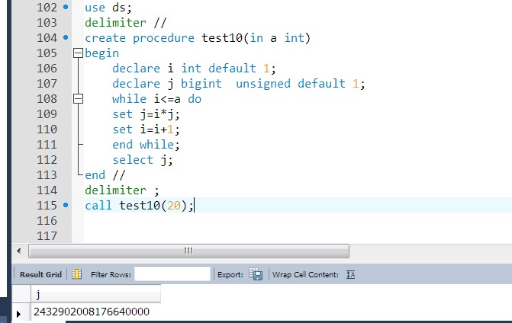This screenshot has width=512, height=323.
Task: Click the 'Filter Rows:' label
Action: pos(111,275)
